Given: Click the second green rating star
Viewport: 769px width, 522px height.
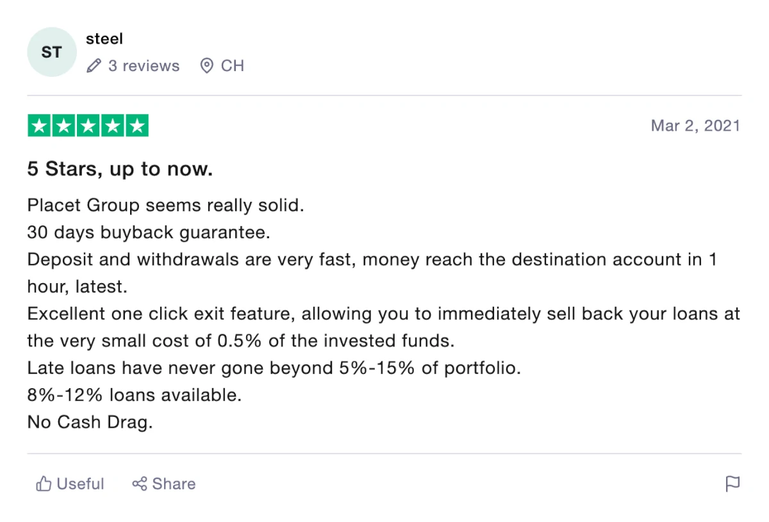Looking at the screenshot, I should point(63,126).
